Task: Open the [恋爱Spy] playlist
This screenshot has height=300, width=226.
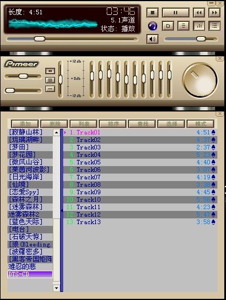Action: (x=30, y=192)
